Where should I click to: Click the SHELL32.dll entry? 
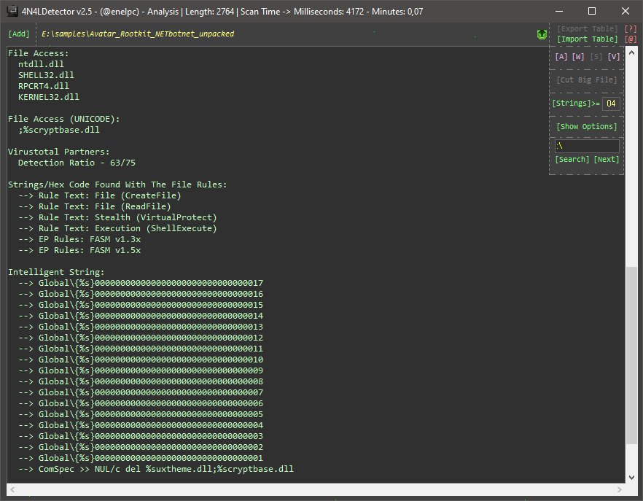pos(46,75)
